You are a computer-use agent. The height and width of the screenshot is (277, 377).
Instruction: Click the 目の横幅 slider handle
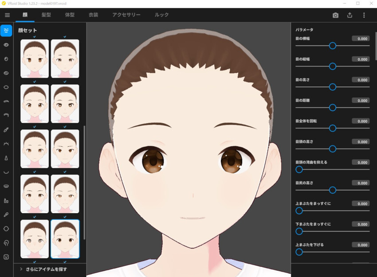click(x=333, y=46)
